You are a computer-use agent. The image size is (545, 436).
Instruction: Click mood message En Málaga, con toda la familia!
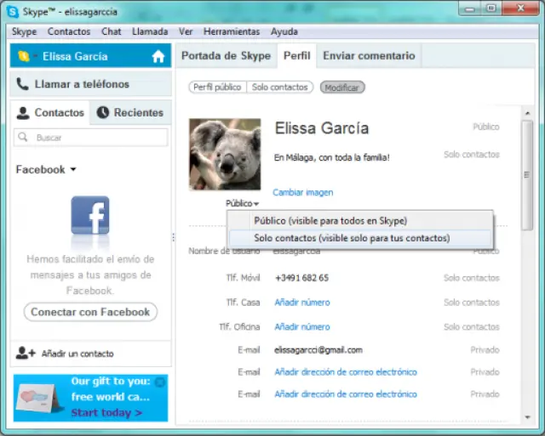point(331,158)
